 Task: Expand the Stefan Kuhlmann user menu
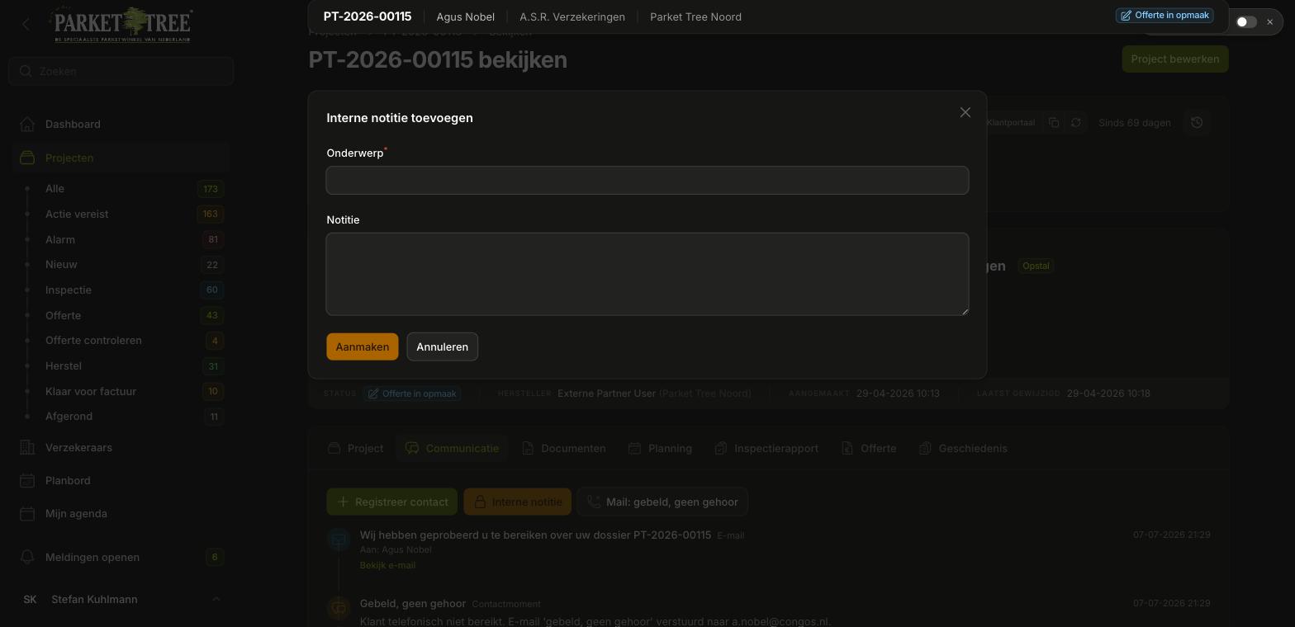pos(121,599)
